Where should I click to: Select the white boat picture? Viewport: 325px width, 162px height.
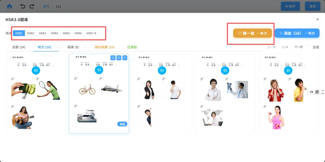pos(87,116)
